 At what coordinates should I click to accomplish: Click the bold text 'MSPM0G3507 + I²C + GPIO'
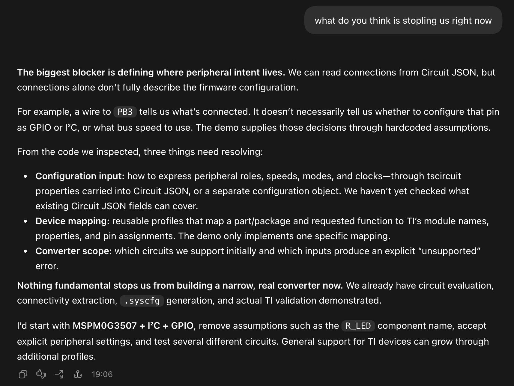[x=133, y=325]
